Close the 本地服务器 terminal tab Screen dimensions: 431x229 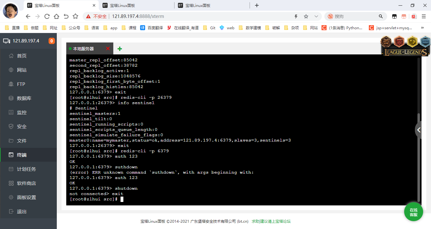pos(108,49)
